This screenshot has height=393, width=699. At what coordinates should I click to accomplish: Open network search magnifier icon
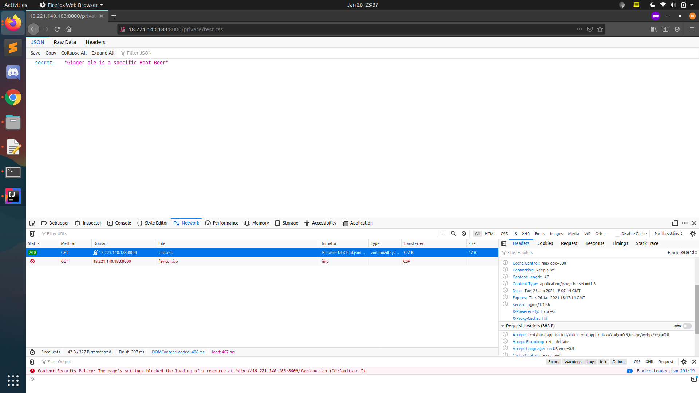[453, 234]
